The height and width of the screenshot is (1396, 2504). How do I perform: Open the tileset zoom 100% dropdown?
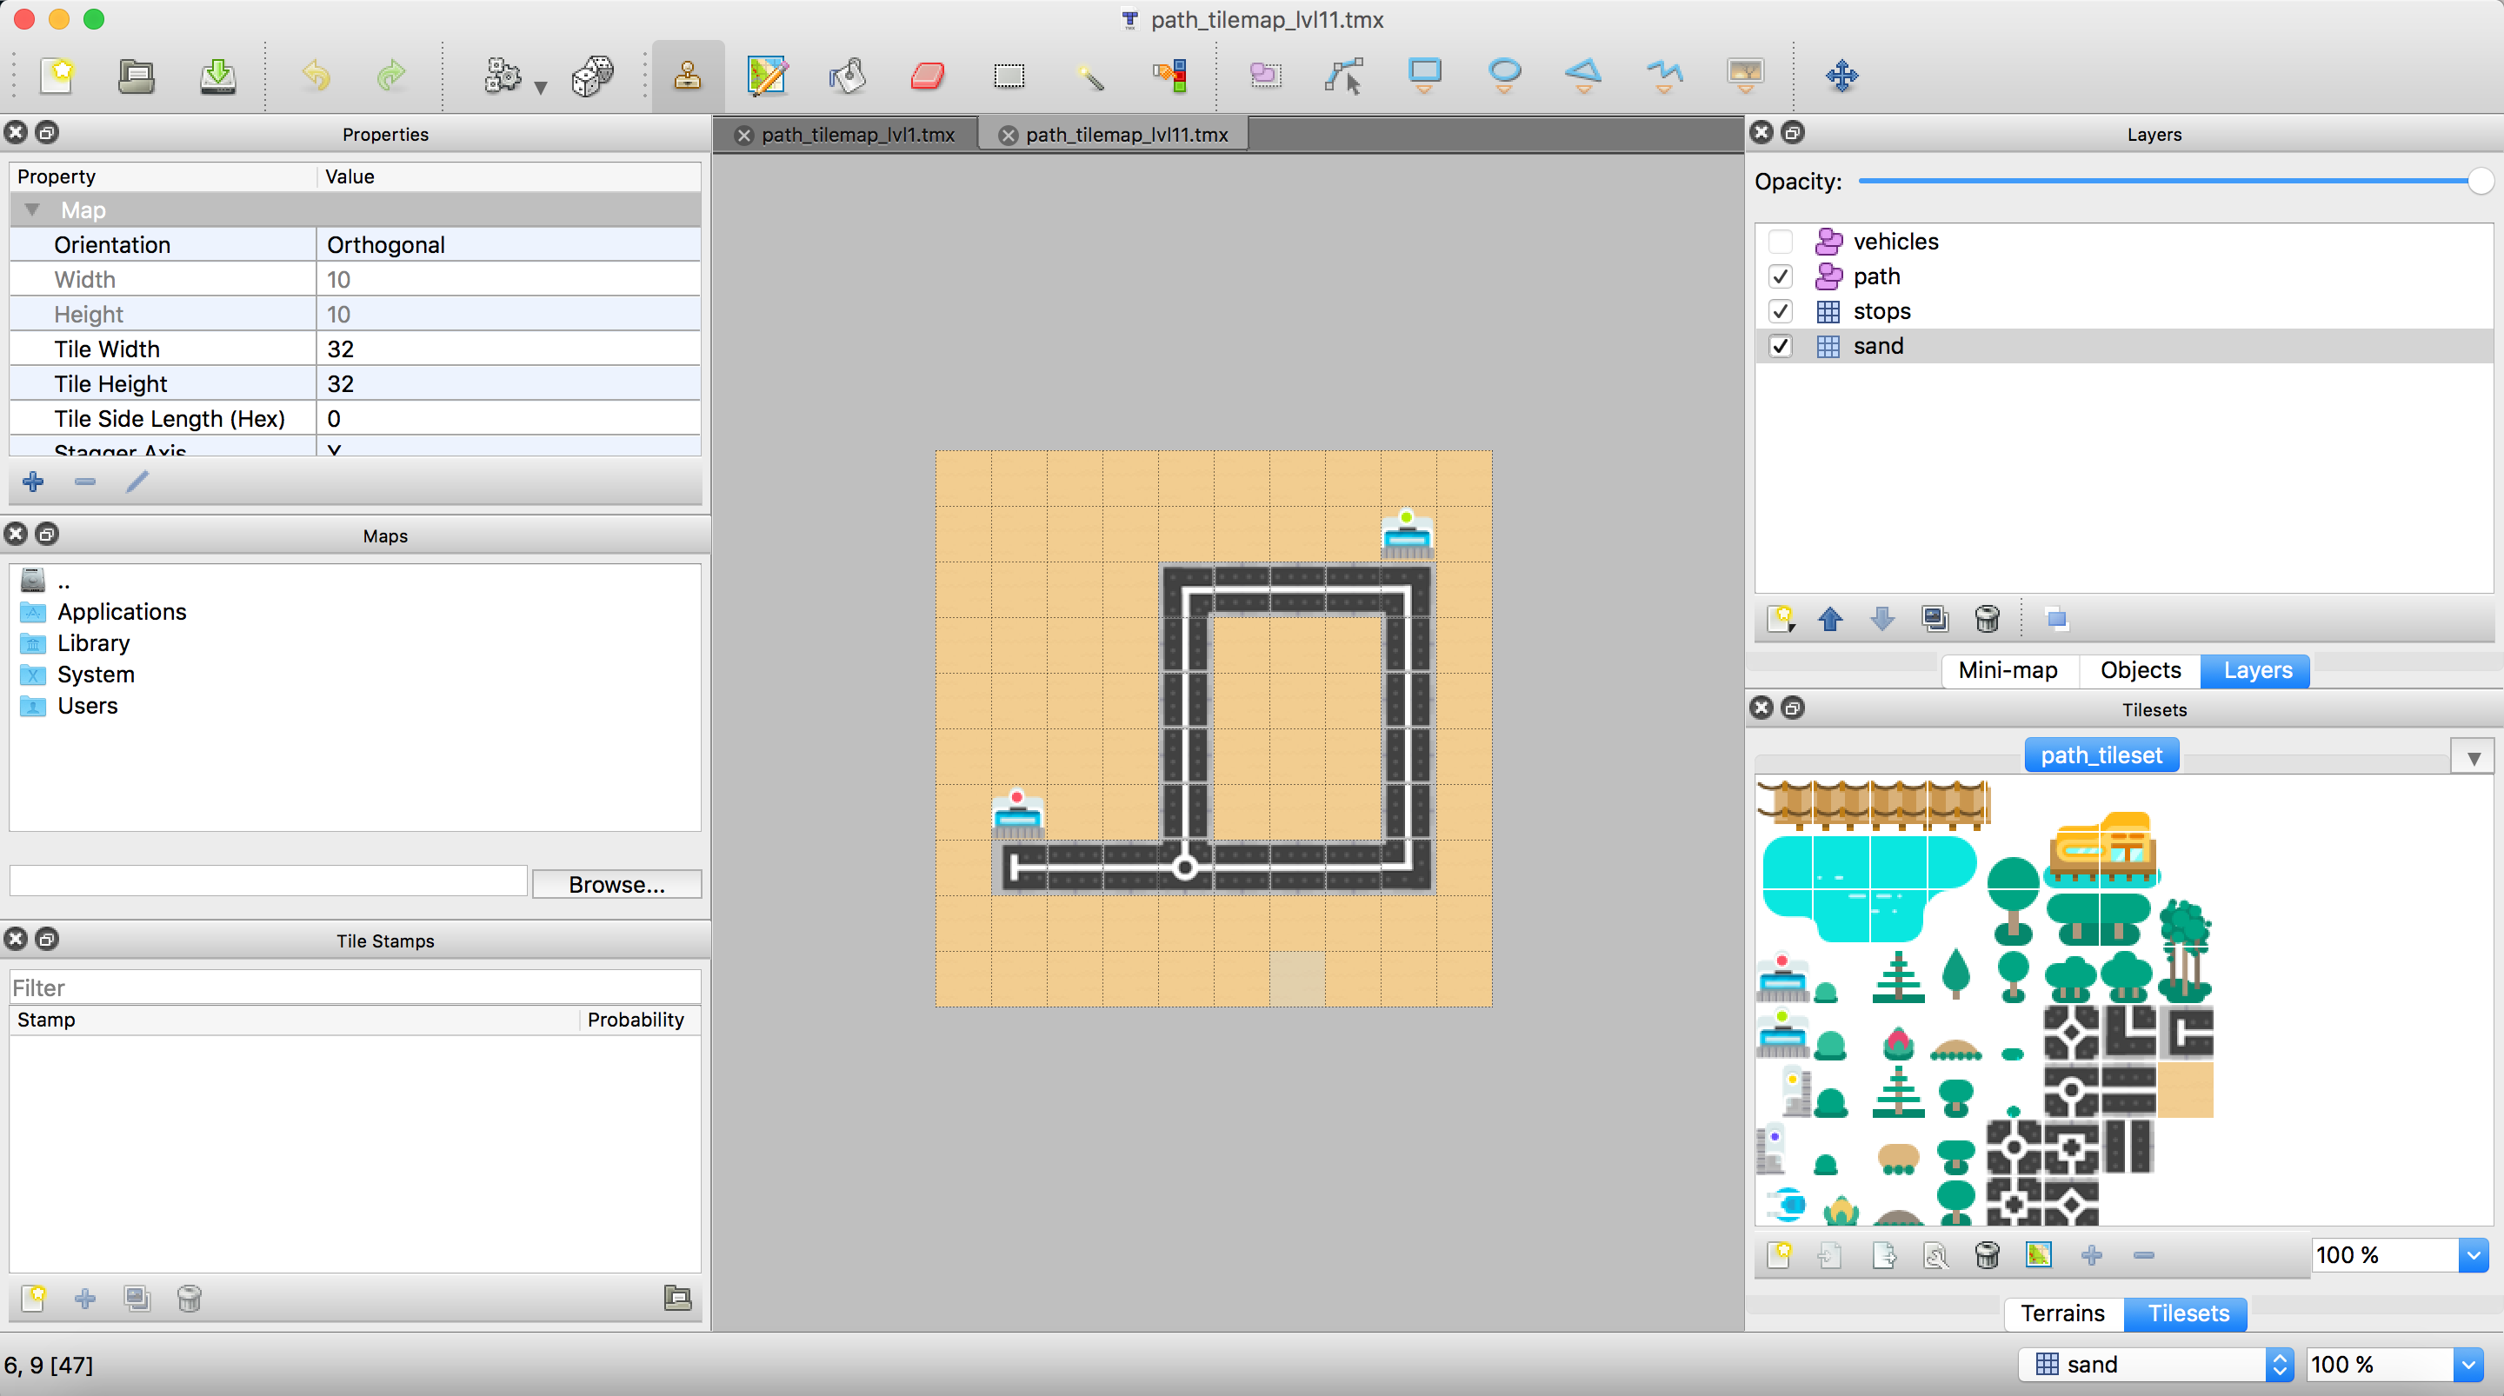click(x=2474, y=1255)
